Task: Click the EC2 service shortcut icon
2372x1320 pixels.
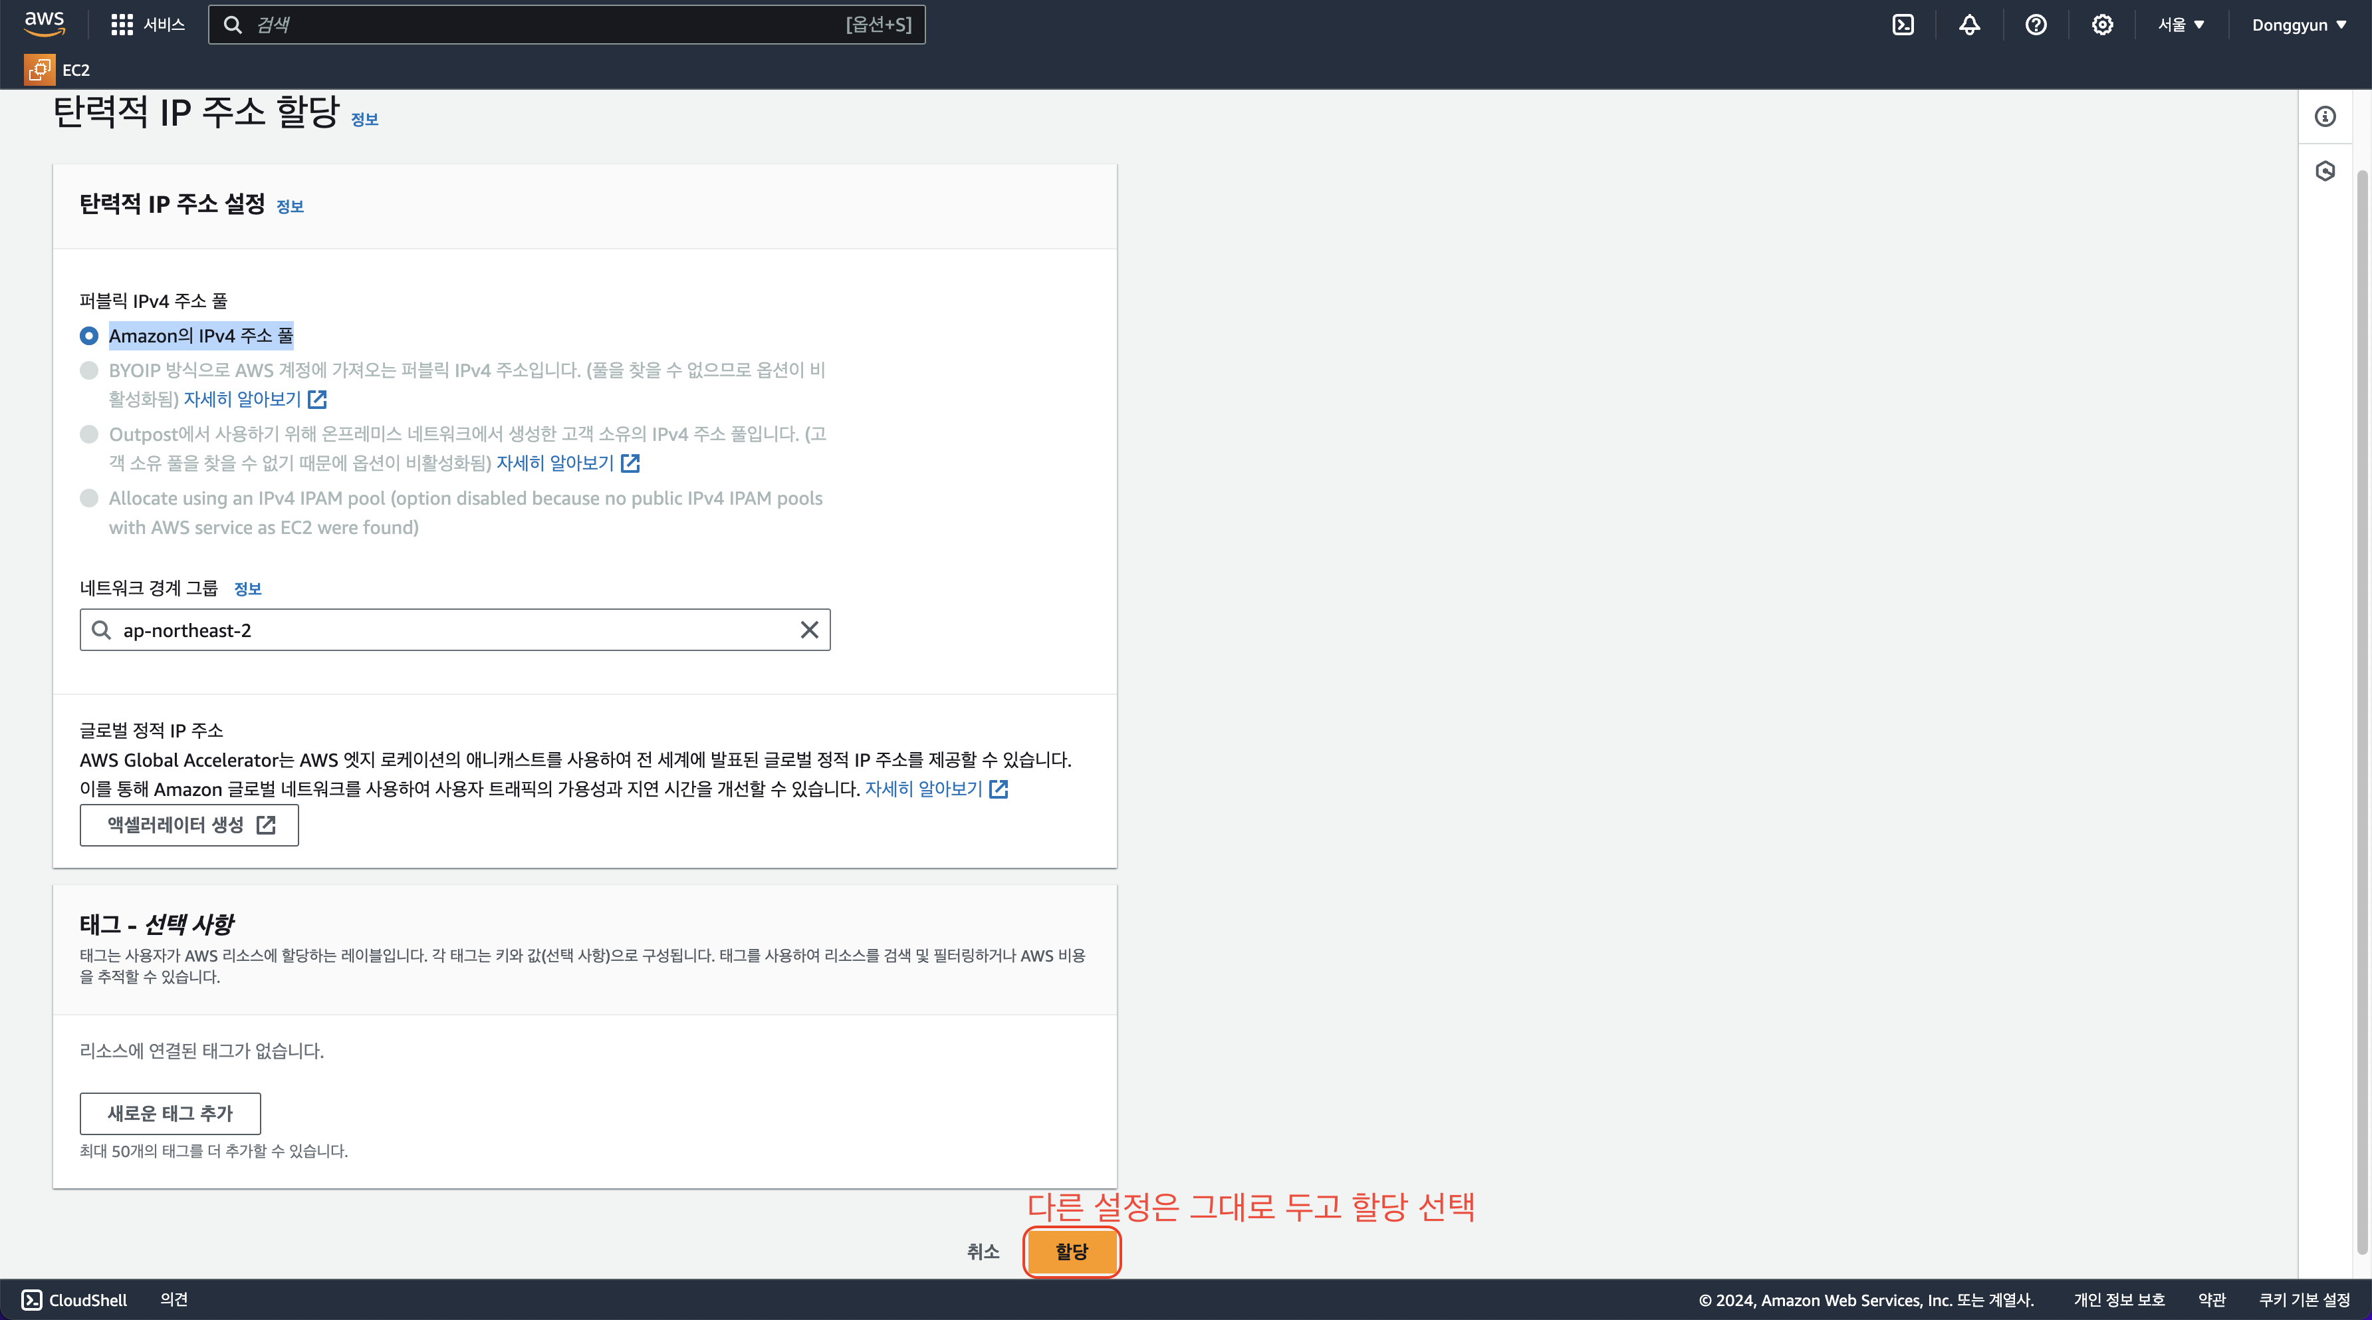Action: (40, 70)
